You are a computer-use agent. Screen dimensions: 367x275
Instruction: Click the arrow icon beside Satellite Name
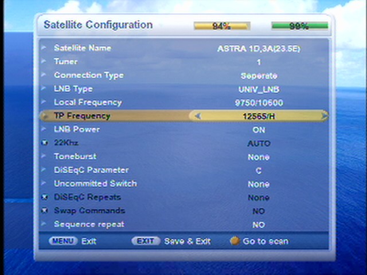[44, 48]
